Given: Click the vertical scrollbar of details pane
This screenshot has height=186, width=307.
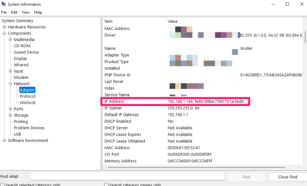Looking at the screenshot, I should [x=305, y=37].
